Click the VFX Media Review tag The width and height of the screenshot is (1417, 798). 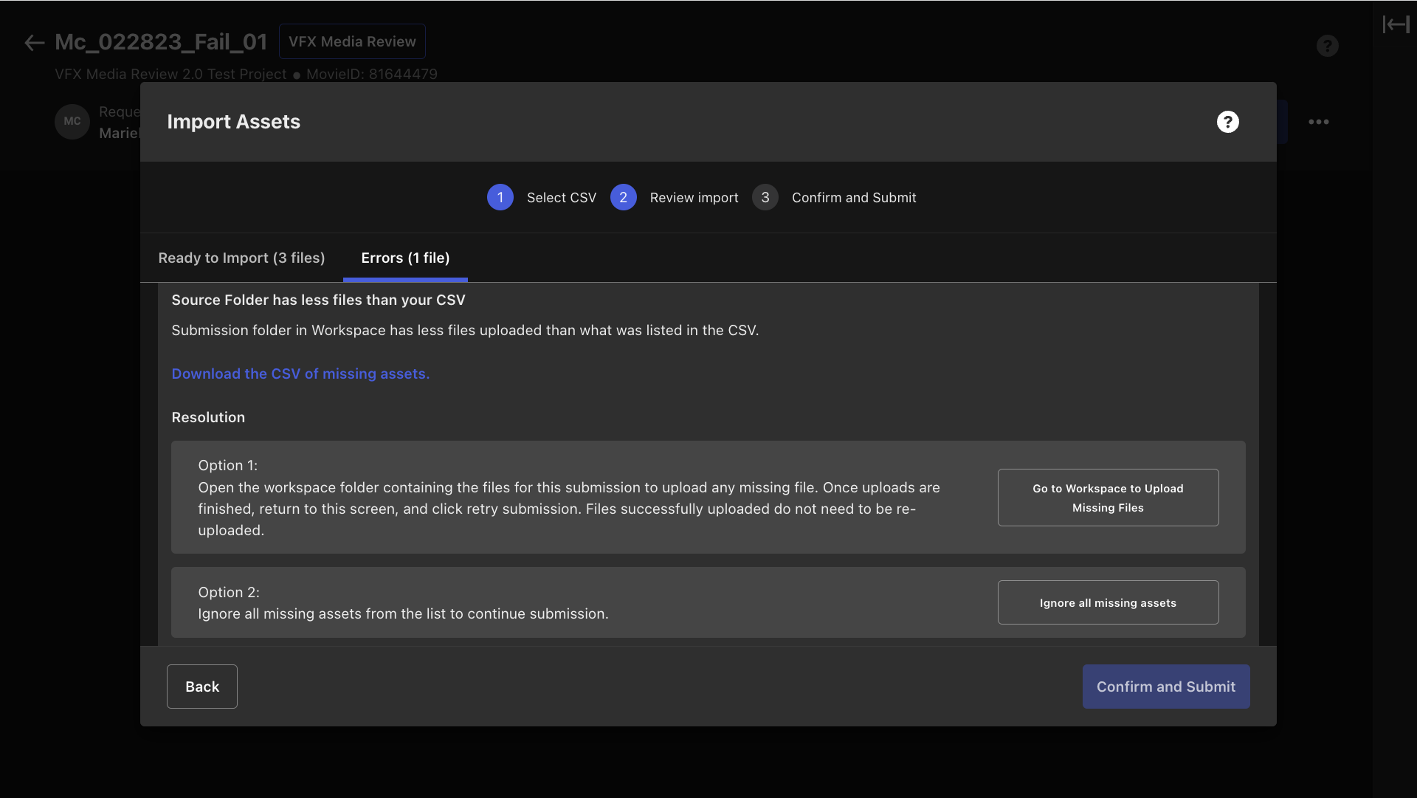352,41
